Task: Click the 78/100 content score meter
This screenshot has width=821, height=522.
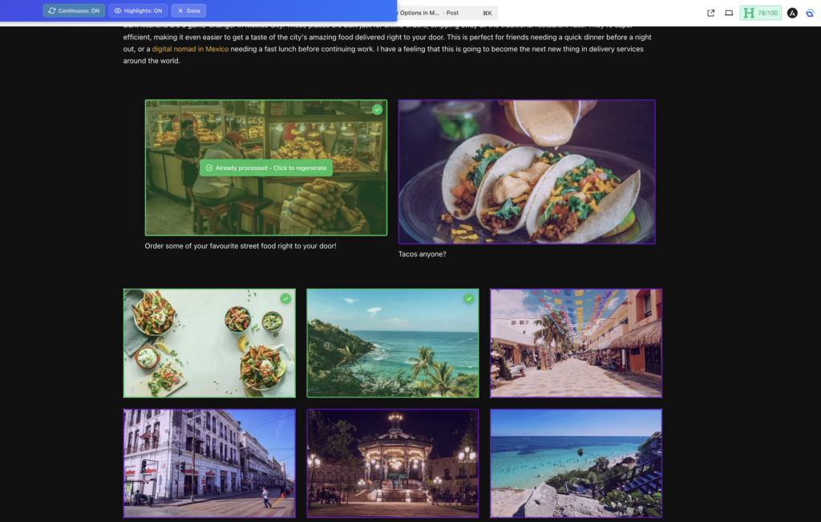Action: [x=760, y=12]
